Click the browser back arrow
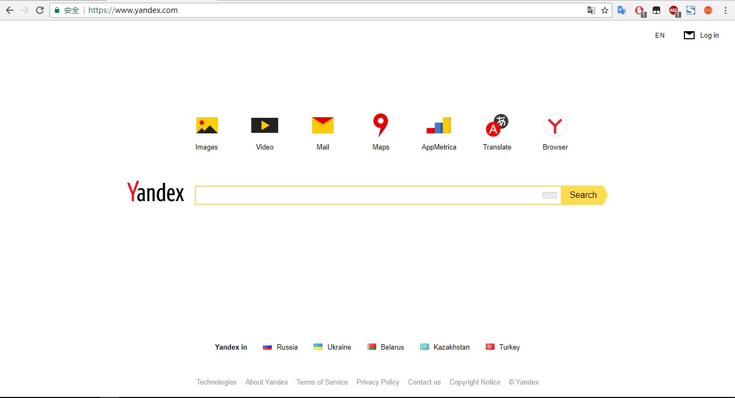The image size is (735, 398). pos(10,10)
